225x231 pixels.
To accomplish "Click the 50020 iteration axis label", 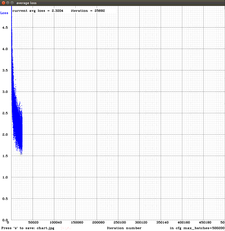I will click(33, 222).
